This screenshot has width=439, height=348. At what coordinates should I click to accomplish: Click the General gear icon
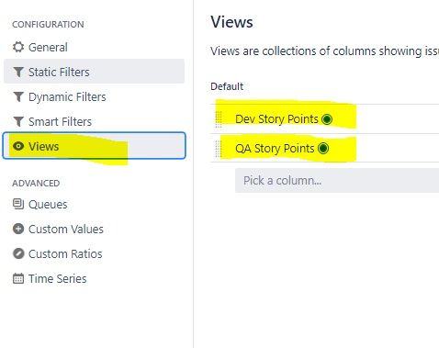coord(18,47)
